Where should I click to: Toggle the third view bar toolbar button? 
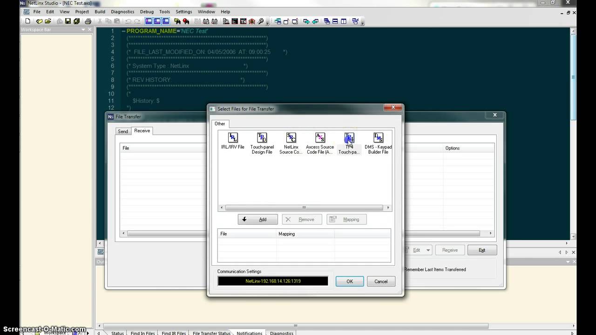(x=166, y=21)
